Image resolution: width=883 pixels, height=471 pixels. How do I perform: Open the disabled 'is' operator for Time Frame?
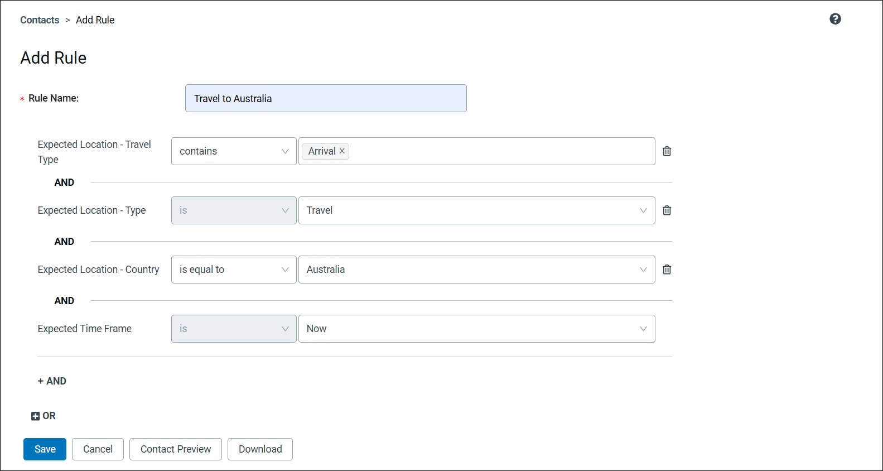234,329
